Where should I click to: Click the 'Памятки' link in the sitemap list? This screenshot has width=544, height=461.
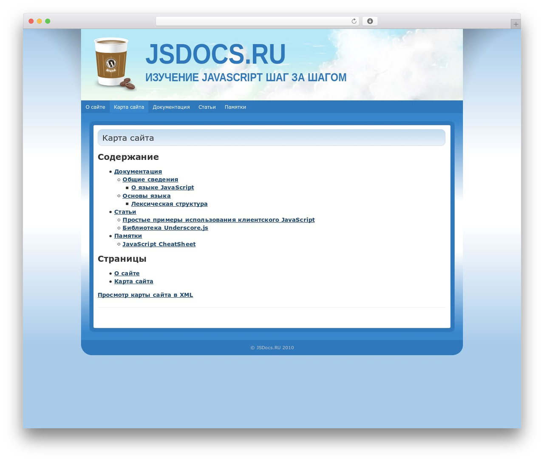[128, 236]
